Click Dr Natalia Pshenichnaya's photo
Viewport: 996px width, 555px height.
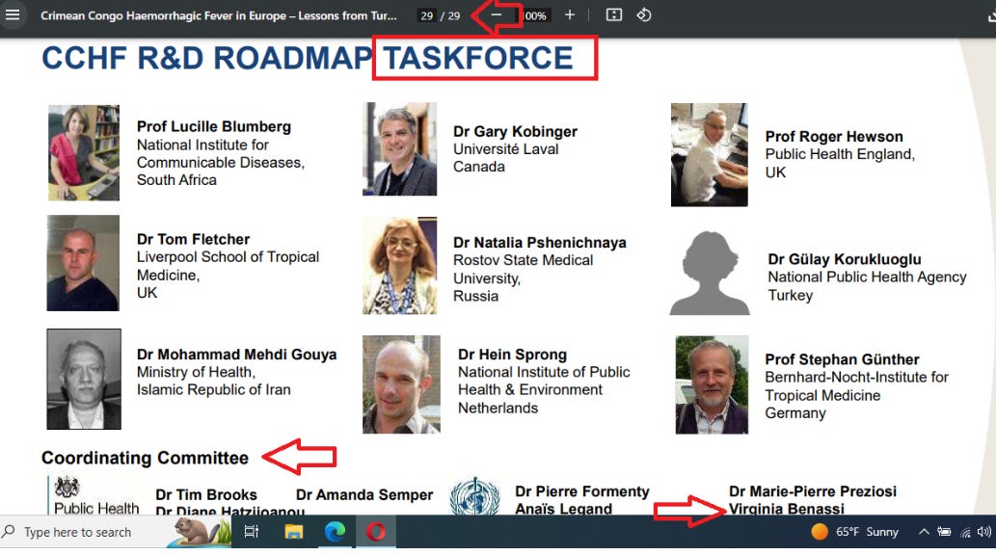[x=399, y=265]
